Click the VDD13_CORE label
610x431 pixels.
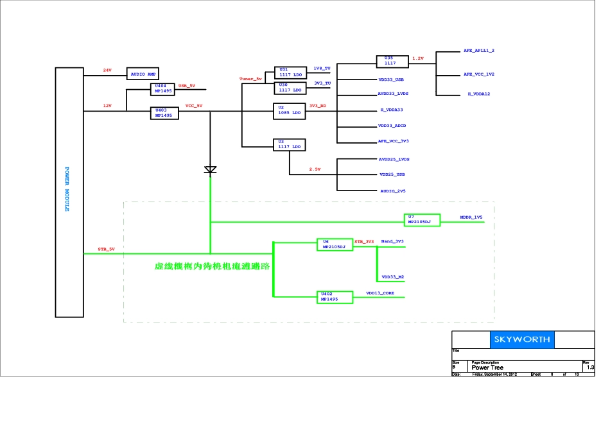(380, 293)
